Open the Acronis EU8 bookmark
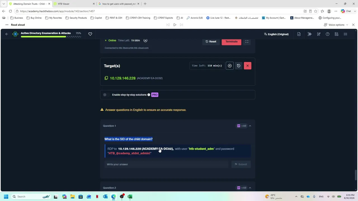Image resolution: width=358 pixels, height=201 pixels. 195,18
